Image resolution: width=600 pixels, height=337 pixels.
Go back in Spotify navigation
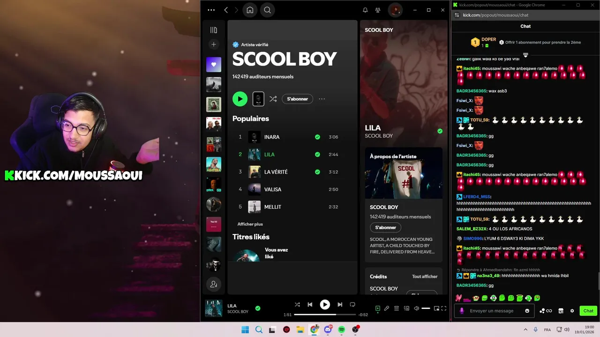tap(226, 10)
